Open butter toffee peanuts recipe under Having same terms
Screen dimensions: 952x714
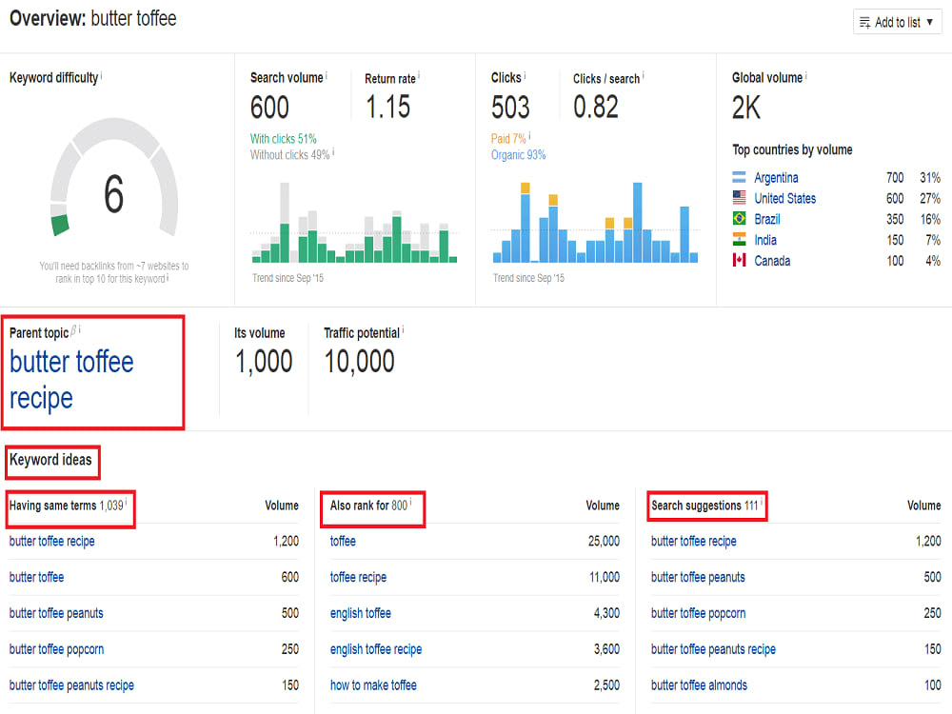(x=71, y=685)
